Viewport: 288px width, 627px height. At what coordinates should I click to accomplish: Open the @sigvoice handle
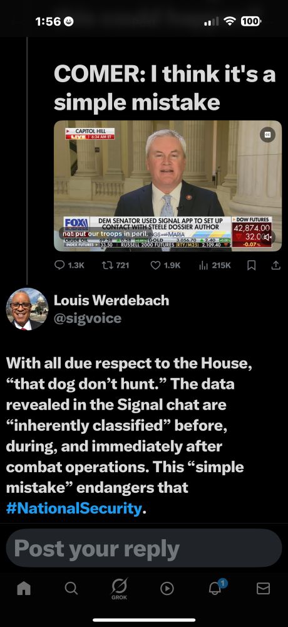pyautogui.click(x=88, y=319)
